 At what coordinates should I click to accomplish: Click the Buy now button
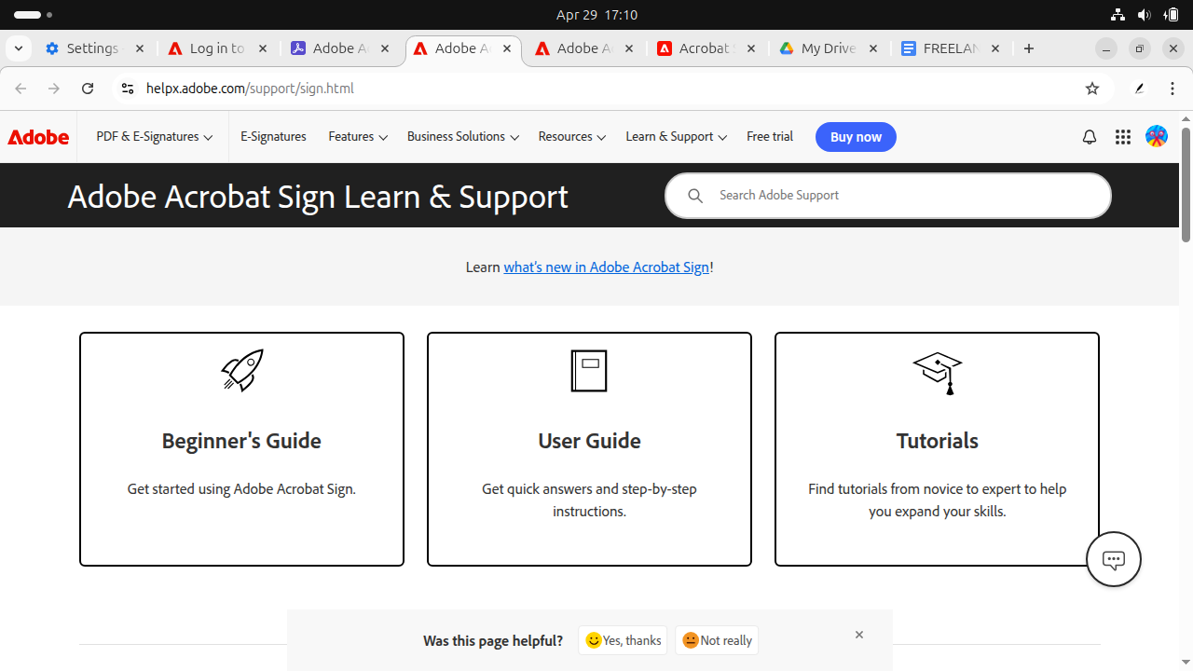coord(856,137)
